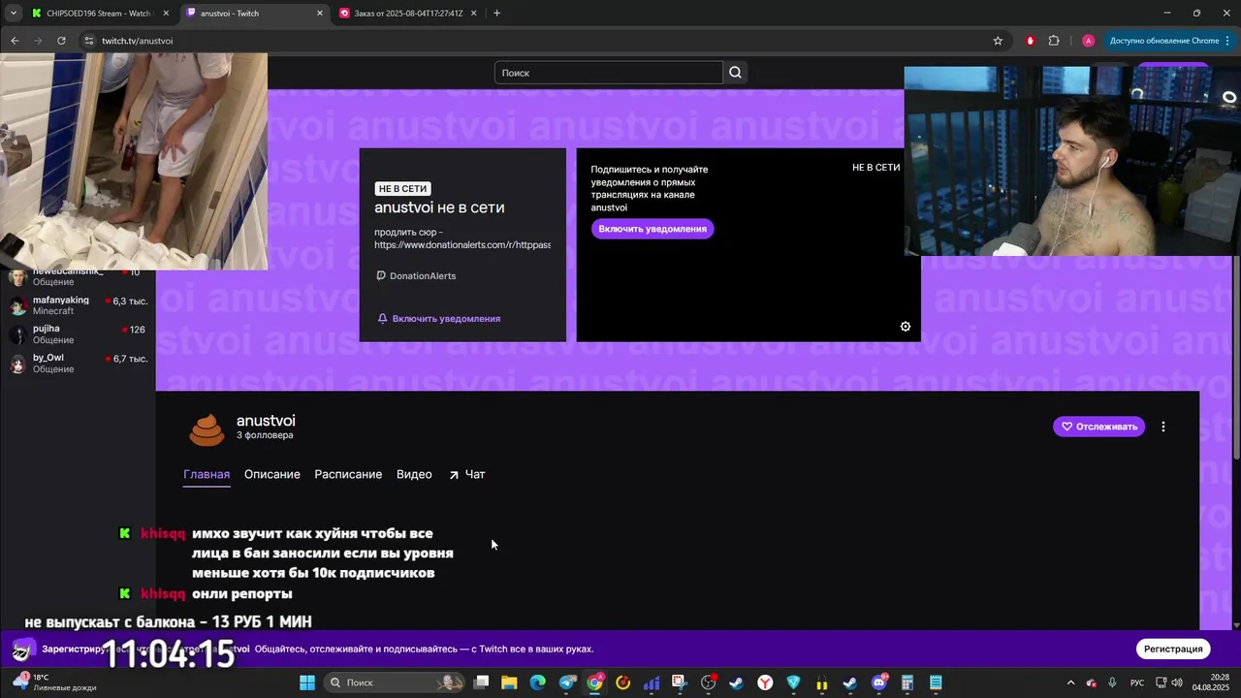Expand Chrome tab search dropdown arrow
This screenshot has width=1241, height=698.
(x=14, y=14)
